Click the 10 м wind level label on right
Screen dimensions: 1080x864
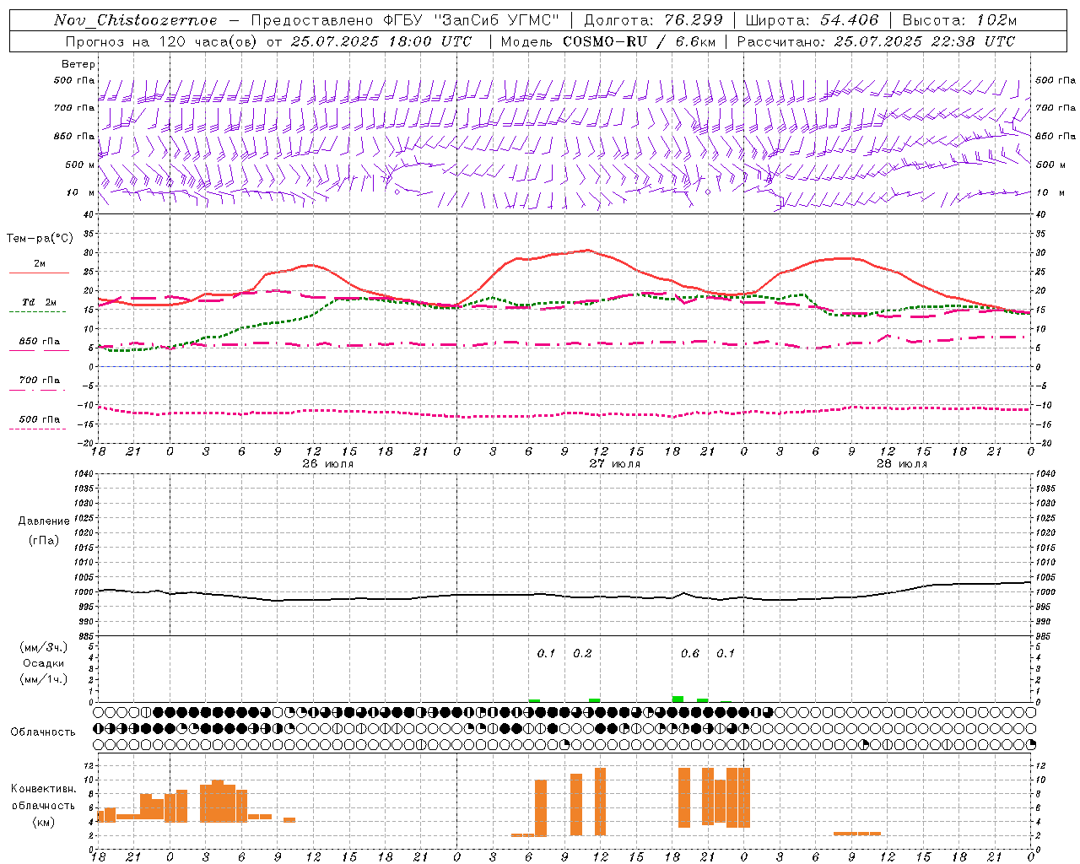tap(1049, 193)
